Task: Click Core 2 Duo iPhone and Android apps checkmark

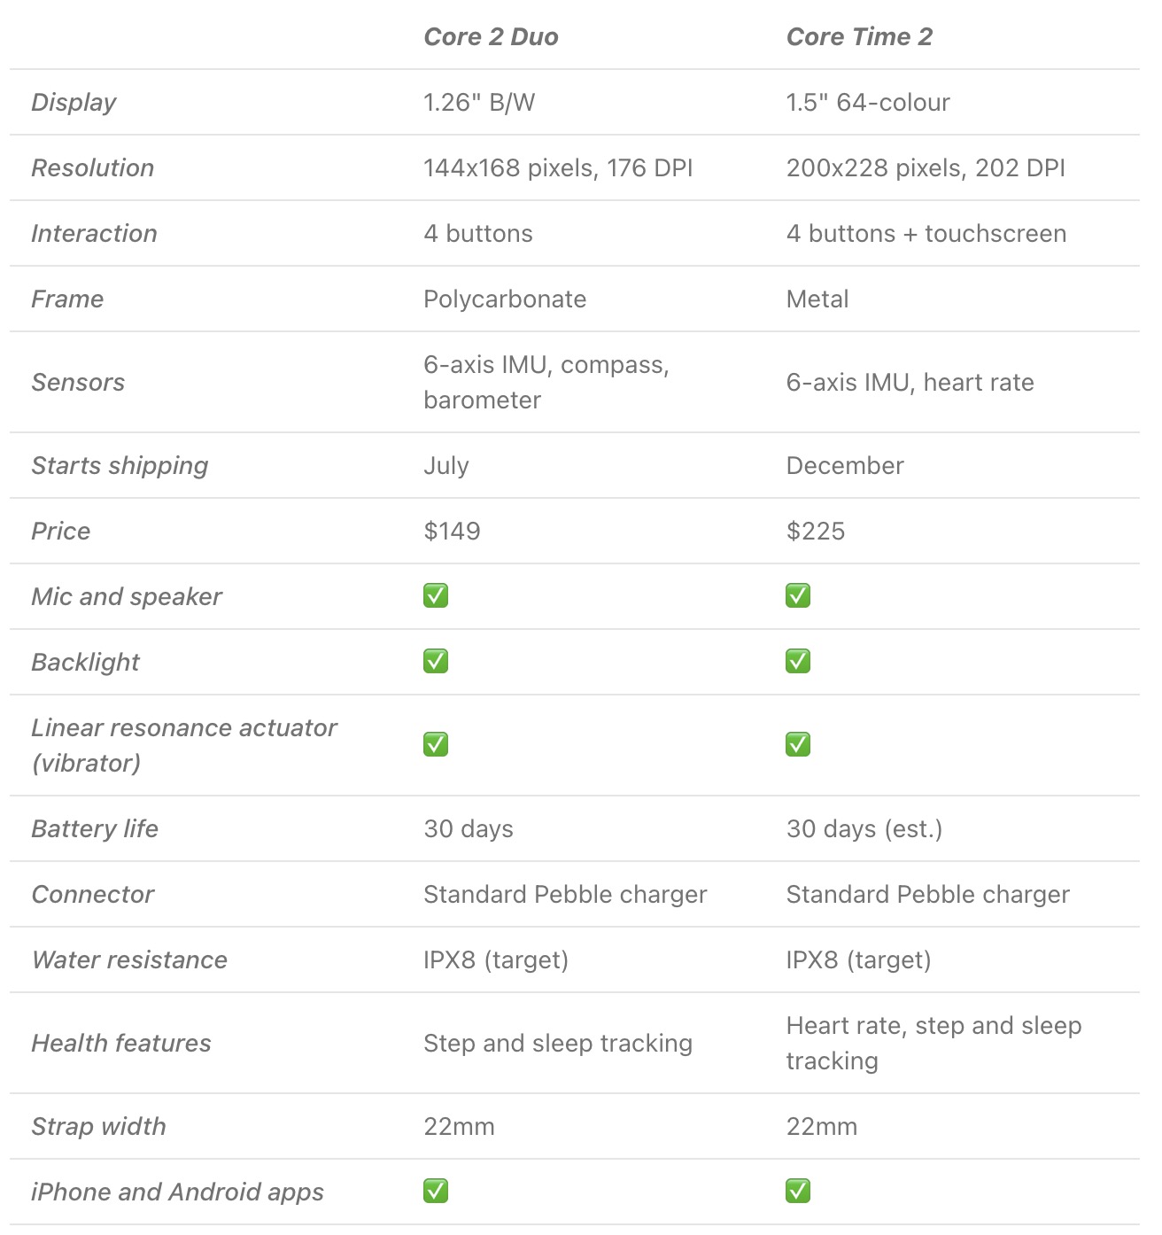Action: click(x=435, y=1192)
